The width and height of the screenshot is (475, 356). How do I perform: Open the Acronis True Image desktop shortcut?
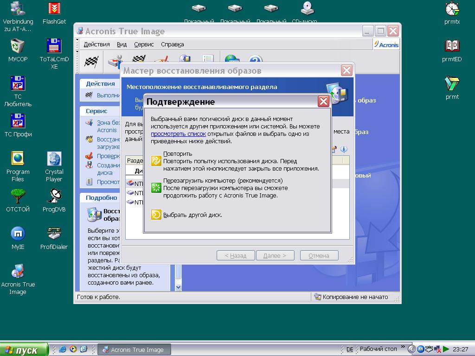[x=18, y=279]
